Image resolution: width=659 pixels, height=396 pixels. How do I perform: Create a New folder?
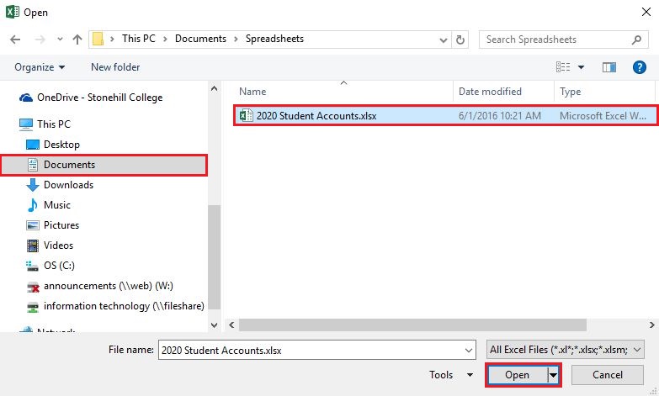(x=115, y=67)
